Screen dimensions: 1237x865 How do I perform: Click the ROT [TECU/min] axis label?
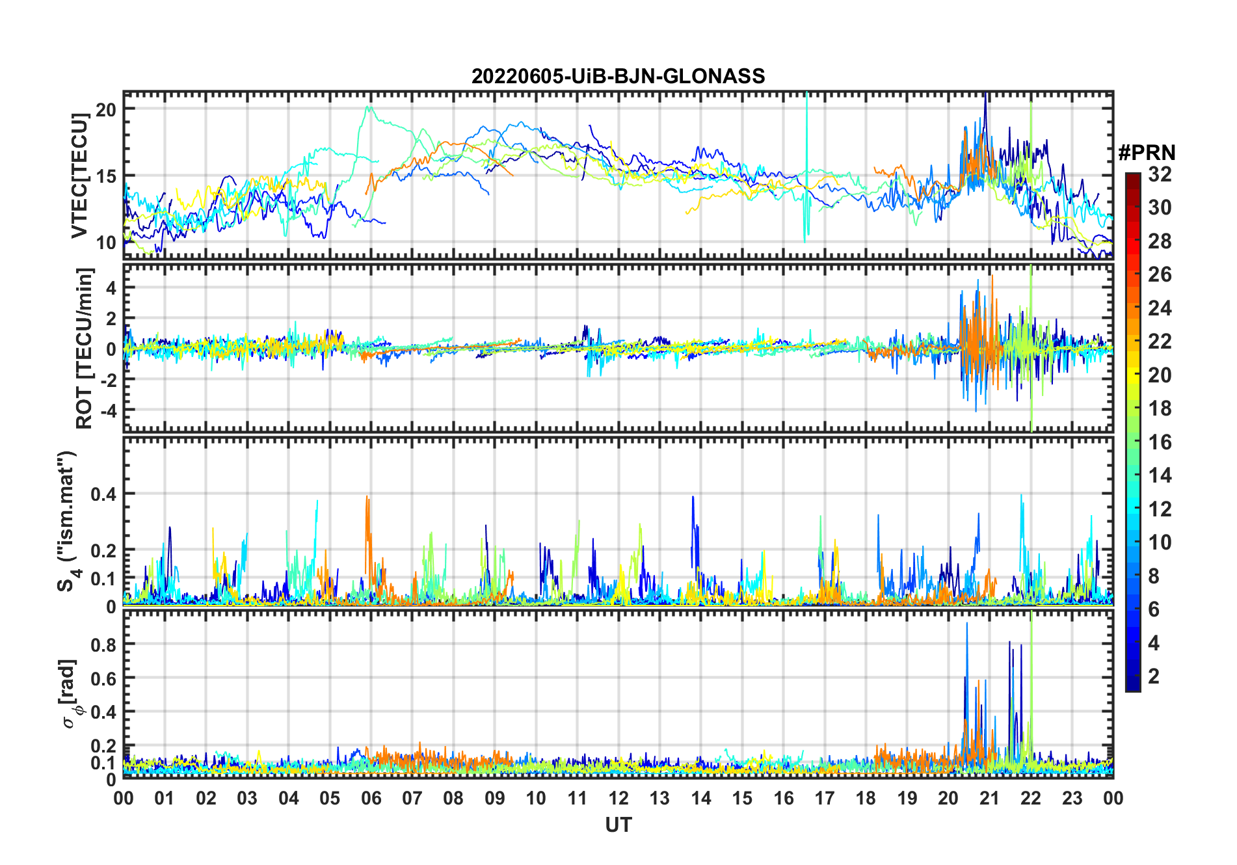point(85,348)
